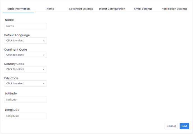
Task: Click the chevron arrow in Default Language
Action: click(x=43, y=41)
